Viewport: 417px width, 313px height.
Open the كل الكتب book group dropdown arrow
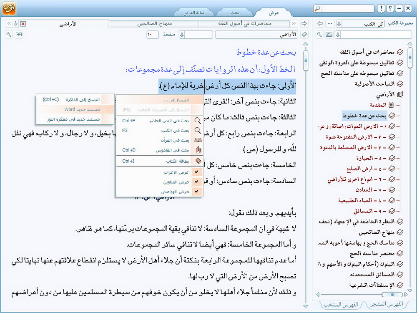point(339,24)
